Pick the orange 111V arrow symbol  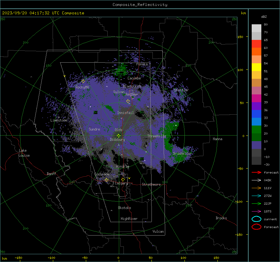pyautogui.click(x=256, y=188)
